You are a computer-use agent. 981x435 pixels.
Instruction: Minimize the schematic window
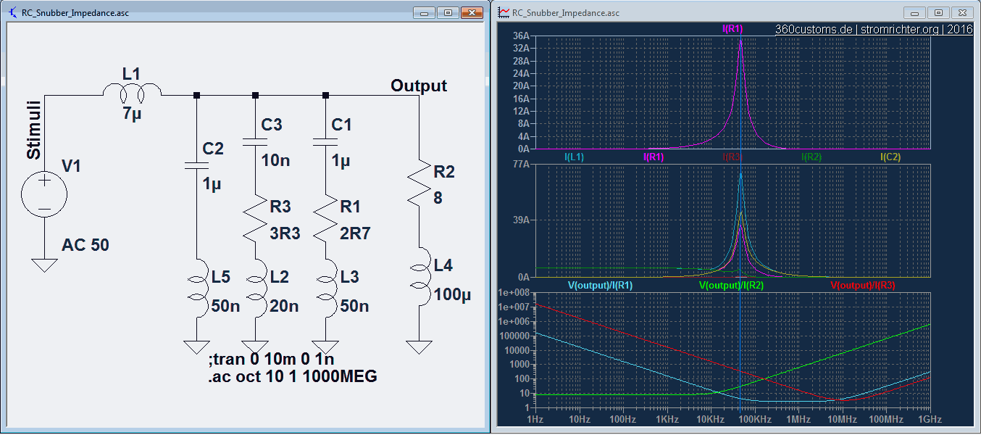pos(424,12)
